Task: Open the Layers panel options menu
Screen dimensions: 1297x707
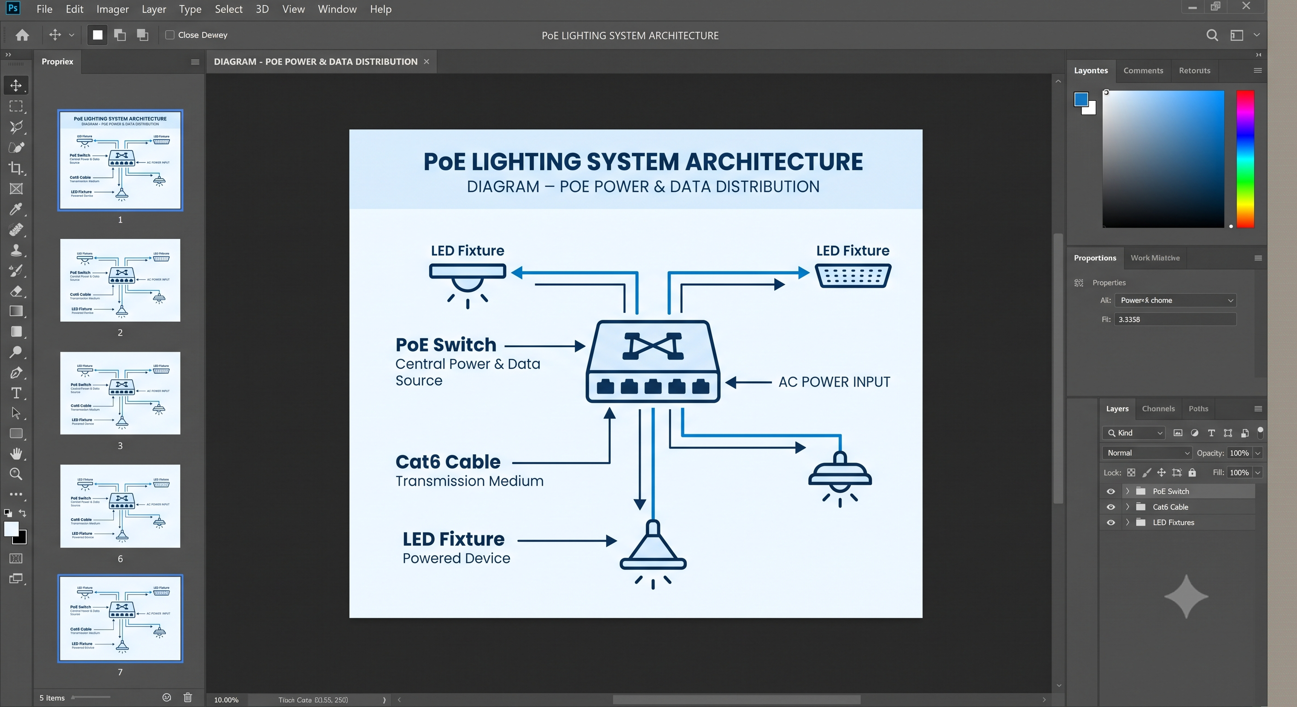Action: click(x=1258, y=409)
